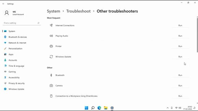The width and height of the screenshot is (198, 111).
Task: Click the Privacy & security shield icon
Action: [x=5, y=83]
